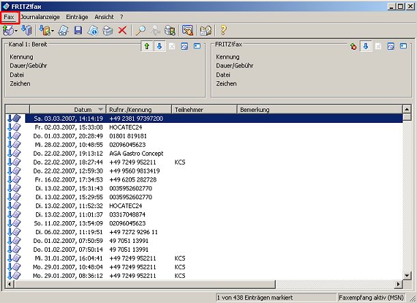Click the horizontal scrollbar left arrow
Image resolution: width=417 pixels, height=303 pixels.
(10, 284)
